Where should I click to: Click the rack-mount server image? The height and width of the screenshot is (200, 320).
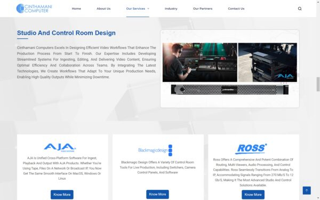click(x=230, y=90)
